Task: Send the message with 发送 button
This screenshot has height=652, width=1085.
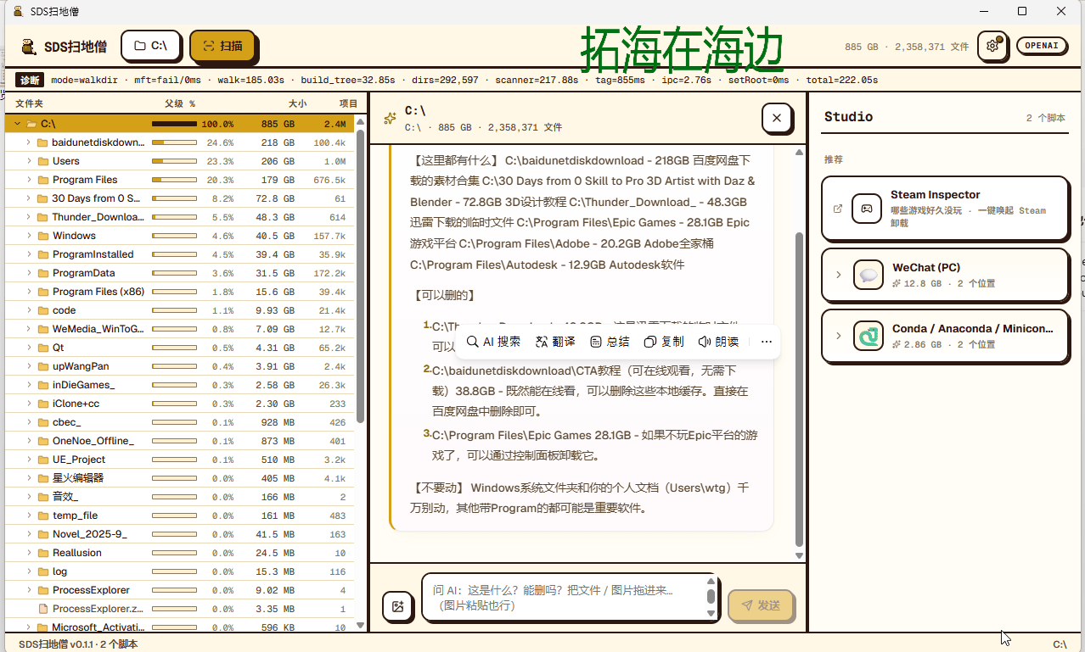Action: pos(762,605)
